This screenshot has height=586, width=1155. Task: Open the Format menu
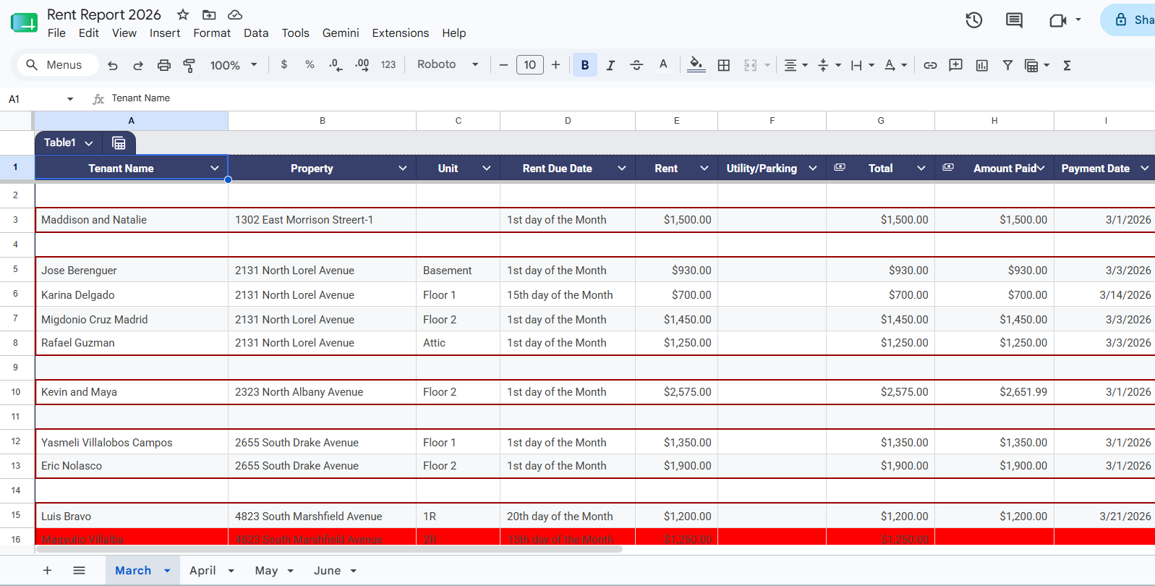click(x=212, y=33)
